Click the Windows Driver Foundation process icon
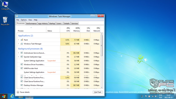The image size is (176, 99). (22, 64)
